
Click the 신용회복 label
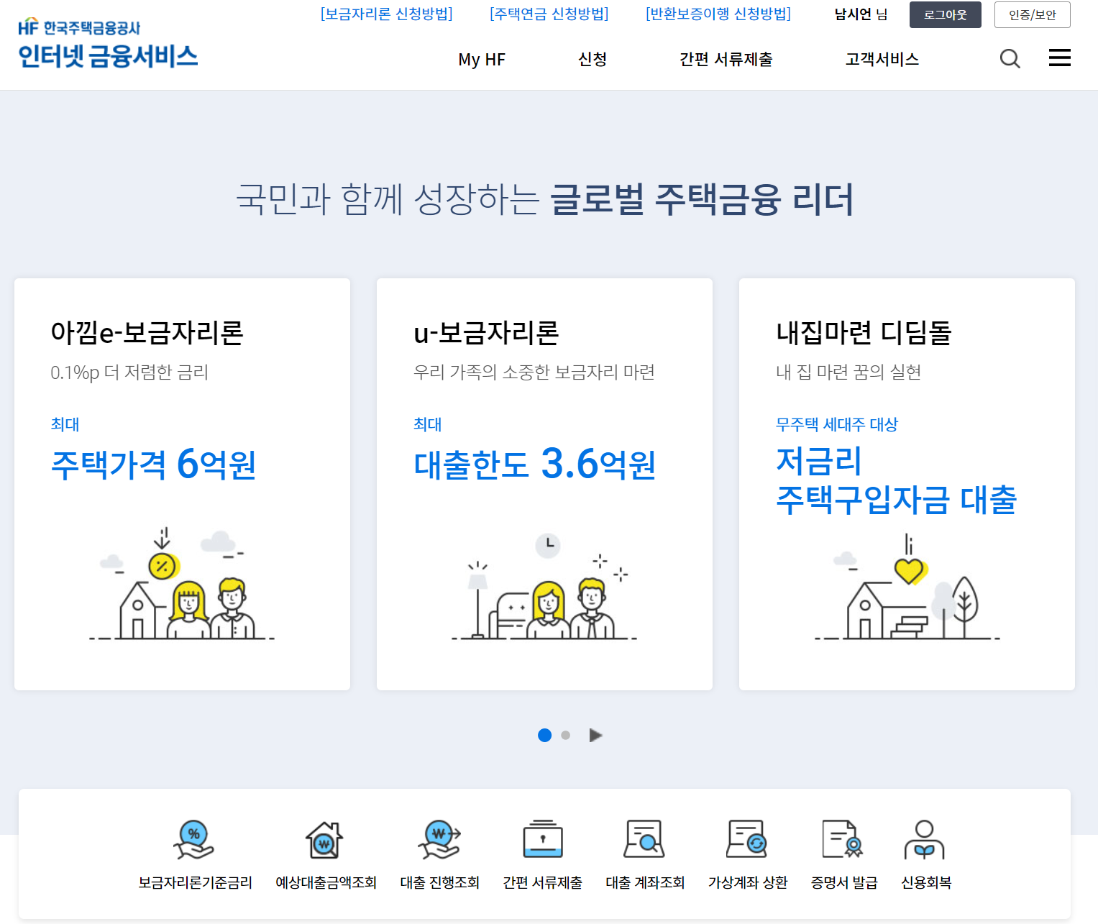coord(926,882)
